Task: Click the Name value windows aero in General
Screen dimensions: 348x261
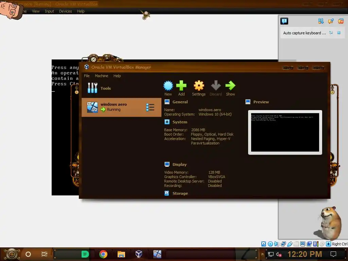Action: [x=209, y=110]
